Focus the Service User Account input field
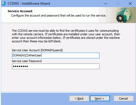Image resolution: width=136 pixels, height=105 pixels. coord(56,55)
